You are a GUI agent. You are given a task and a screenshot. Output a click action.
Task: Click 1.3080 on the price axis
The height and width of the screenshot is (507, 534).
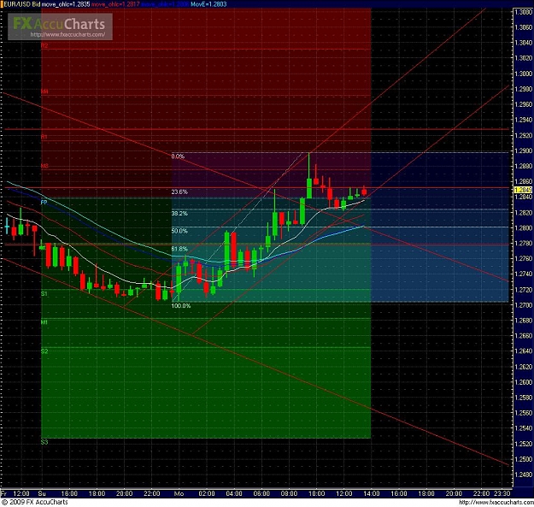pos(523,12)
